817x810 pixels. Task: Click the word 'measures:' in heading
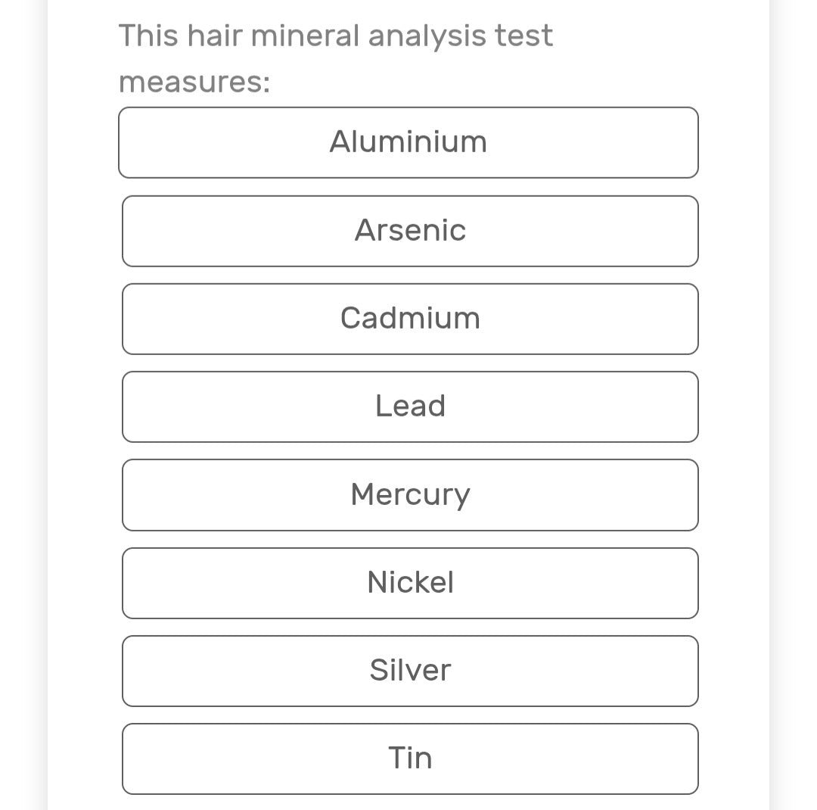coord(194,82)
